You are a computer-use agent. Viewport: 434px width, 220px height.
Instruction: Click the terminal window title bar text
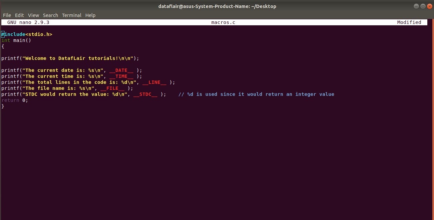(x=217, y=6)
